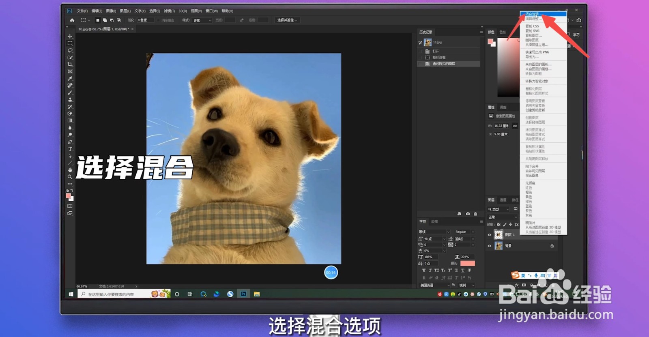Toggle Underline in Character panel
The width and height of the screenshot is (649, 337).
tap(463, 270)
